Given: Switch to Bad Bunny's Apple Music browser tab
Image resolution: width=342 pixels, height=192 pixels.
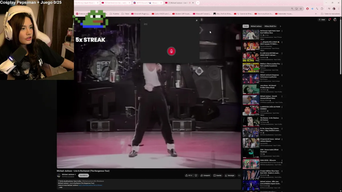Looking at the screenshot, I should tap(86, 3).
